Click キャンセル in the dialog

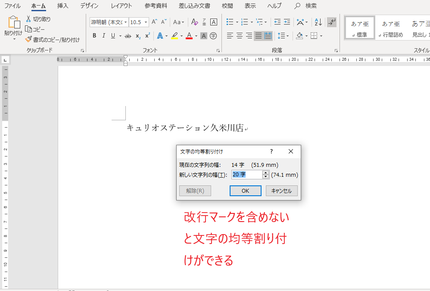(x=282, y=191)
